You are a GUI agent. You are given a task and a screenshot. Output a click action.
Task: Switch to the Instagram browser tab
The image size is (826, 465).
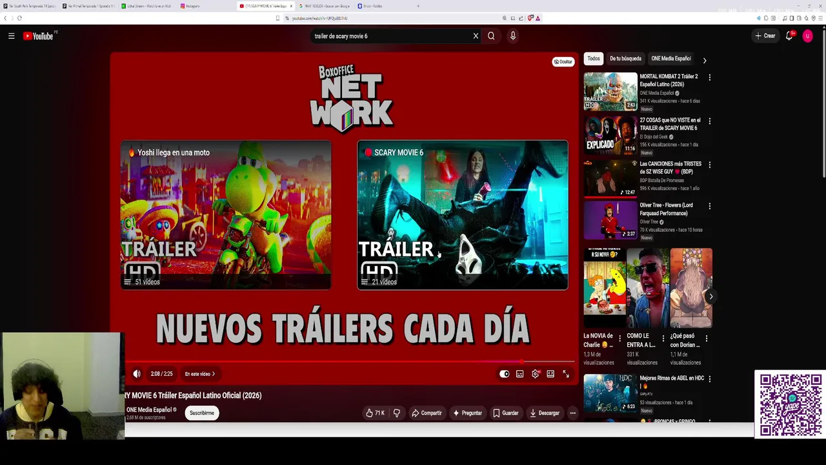(205, 6)
